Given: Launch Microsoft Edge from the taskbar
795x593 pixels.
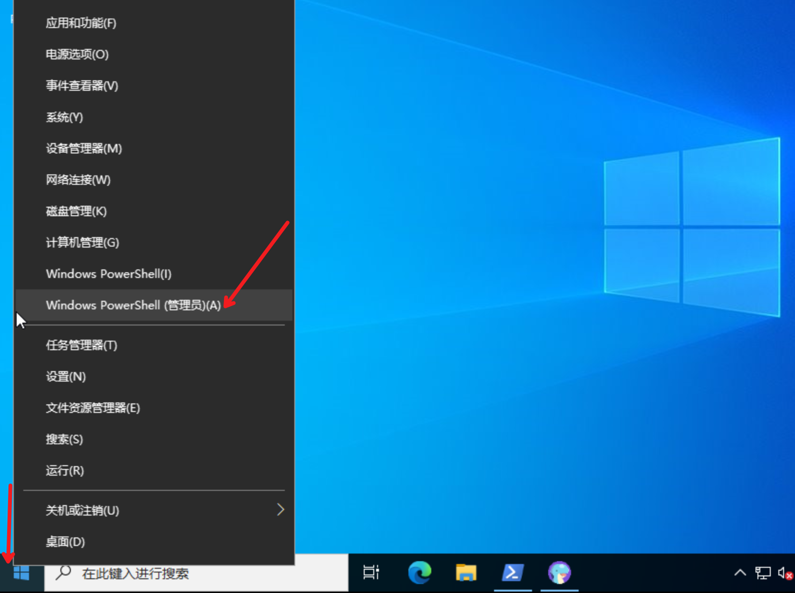Looking at the screenshot, I should click(419, 573).
